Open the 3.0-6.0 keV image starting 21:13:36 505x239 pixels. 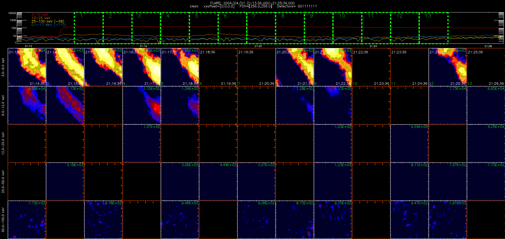pyautogui.click(x=27, y=67)
